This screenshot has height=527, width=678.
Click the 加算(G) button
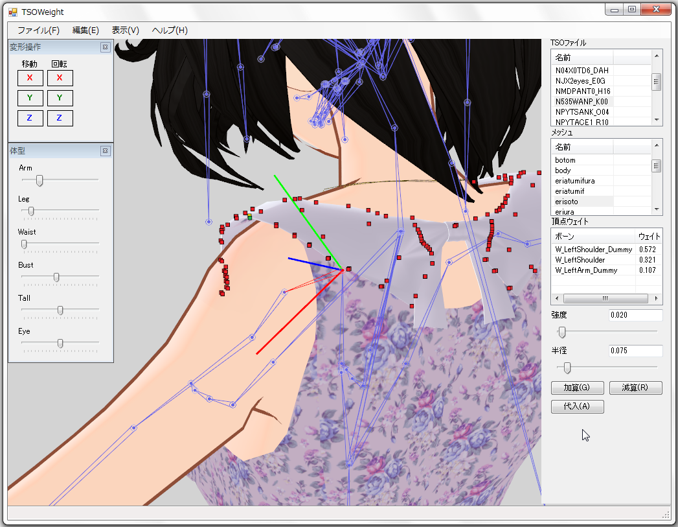click(577, 388)
